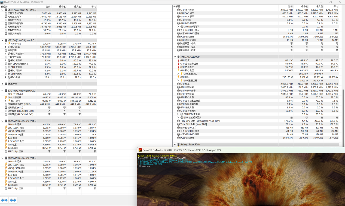Click chip icon of DDR5 DIMM [#0]
Screen dimensions: 345x206
[6, 121]
